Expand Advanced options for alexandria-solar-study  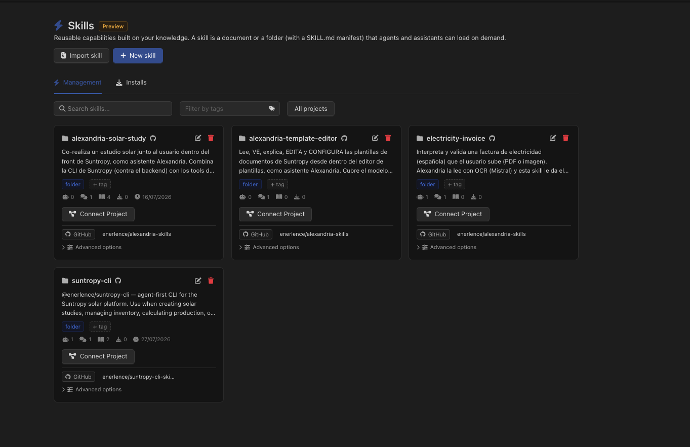[92, 247]
